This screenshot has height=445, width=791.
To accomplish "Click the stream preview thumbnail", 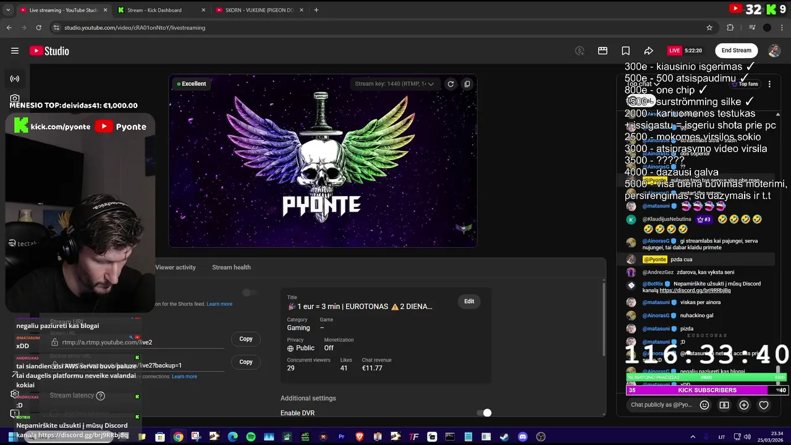I will point(323,161).
